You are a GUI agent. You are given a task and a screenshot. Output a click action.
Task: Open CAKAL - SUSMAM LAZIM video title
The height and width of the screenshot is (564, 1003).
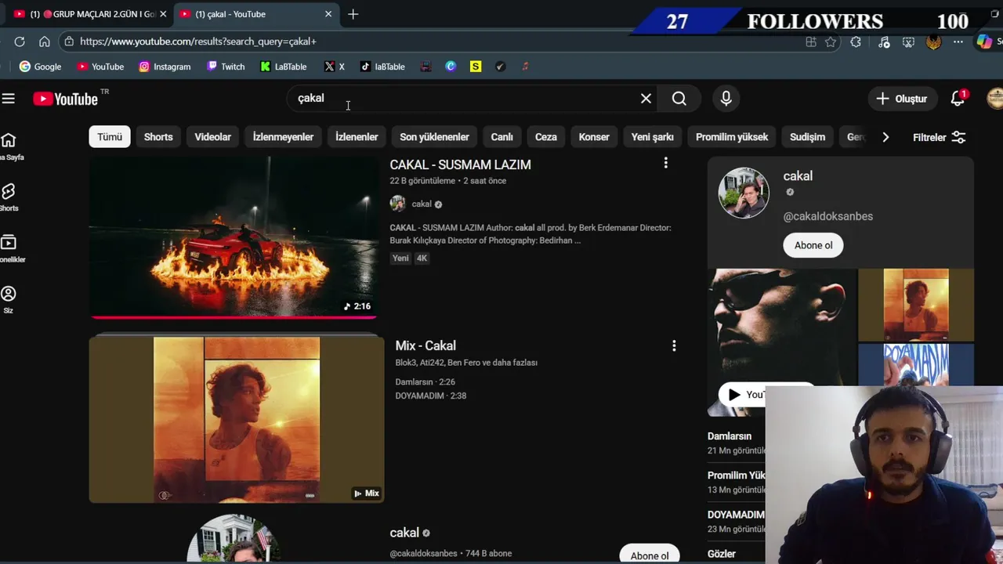coord(460,164)
